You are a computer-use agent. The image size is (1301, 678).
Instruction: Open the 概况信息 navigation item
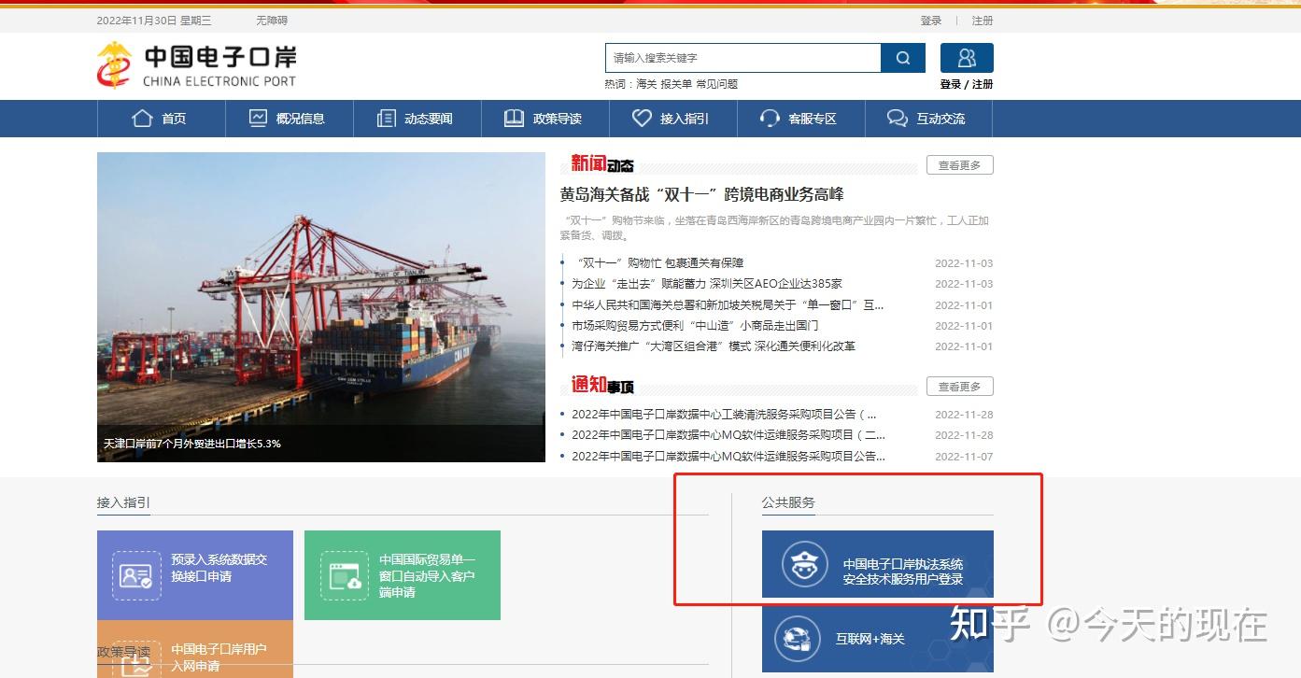pos(290,119)
